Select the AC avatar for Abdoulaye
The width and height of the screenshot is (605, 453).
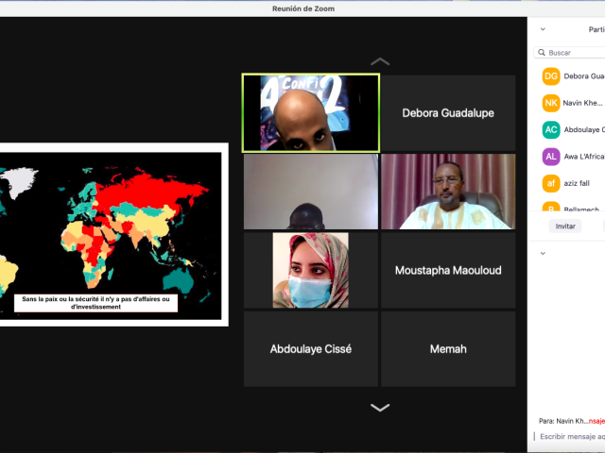click(x=551, y=130)
